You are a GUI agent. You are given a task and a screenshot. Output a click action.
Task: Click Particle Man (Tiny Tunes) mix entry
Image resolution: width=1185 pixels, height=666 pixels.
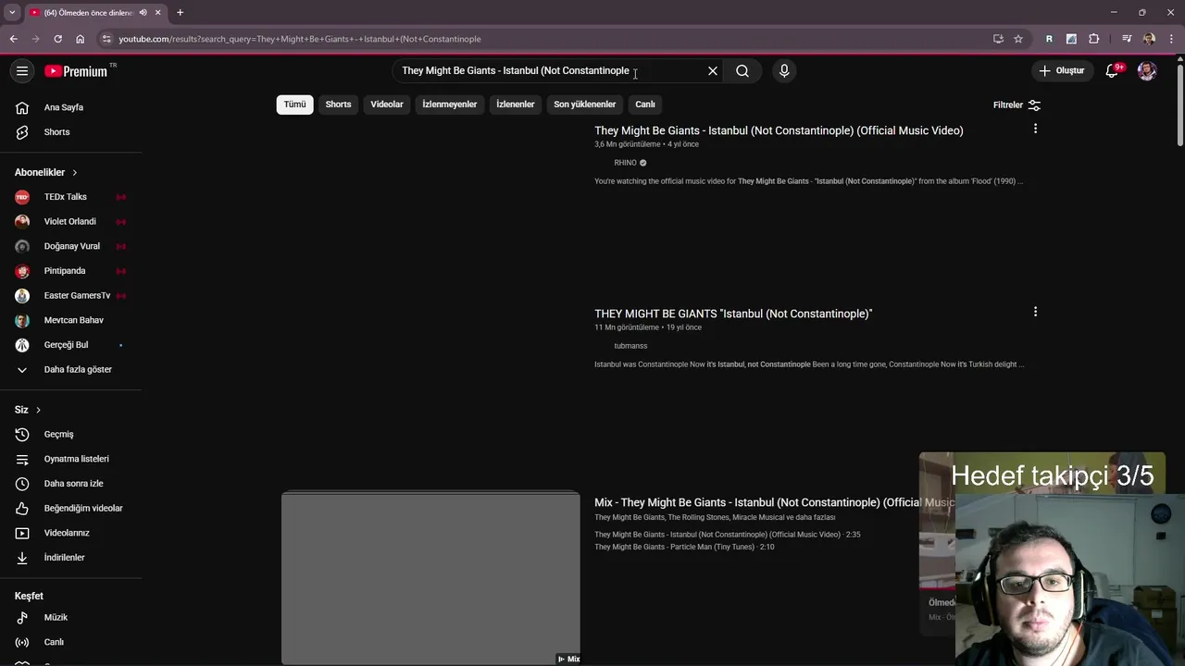684,547
